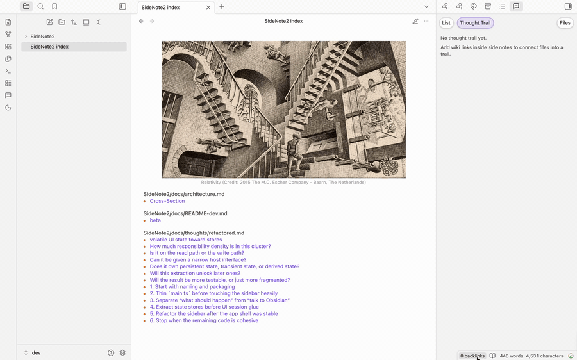Open '4. Extract state stores' link
This screenshot has height=360, width=577.
[205, 307]
